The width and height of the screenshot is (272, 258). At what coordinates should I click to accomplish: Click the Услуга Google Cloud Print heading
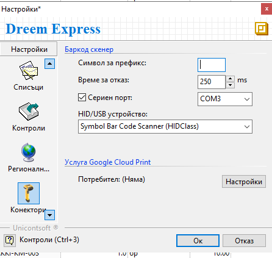[108, 162]
